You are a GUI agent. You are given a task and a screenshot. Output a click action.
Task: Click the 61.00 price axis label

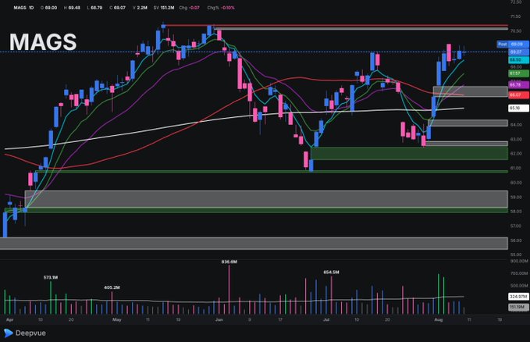tap(516, 168)
